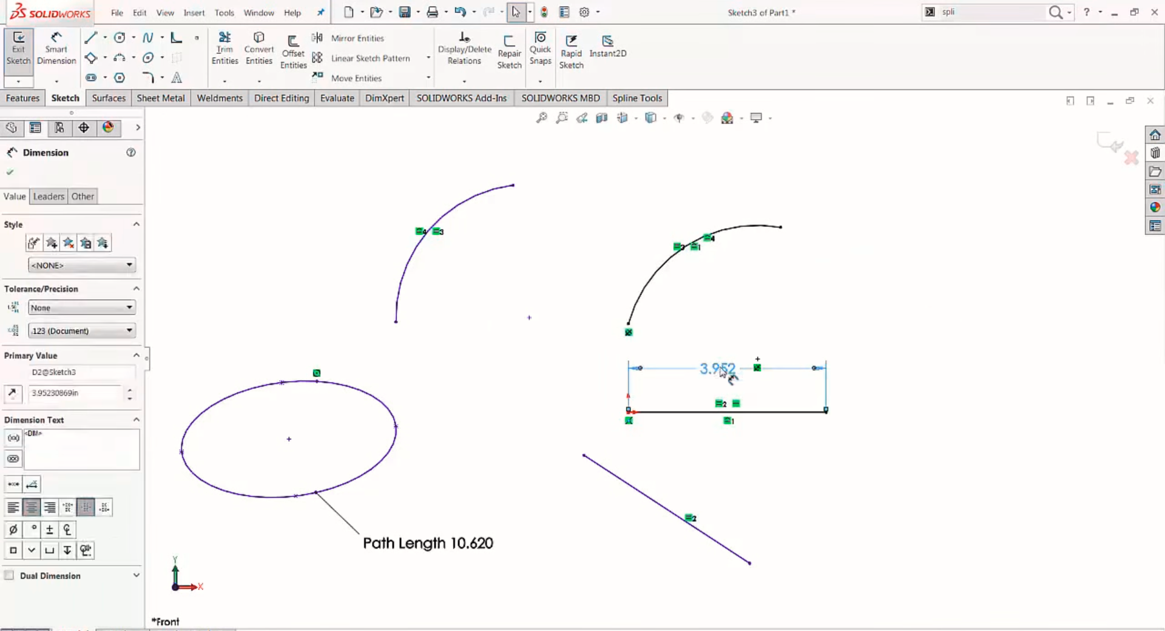Viewport: 1165px width, 631px height.
Task: Switch to the Spline Tools tab
Action: [x=637, y=98]
